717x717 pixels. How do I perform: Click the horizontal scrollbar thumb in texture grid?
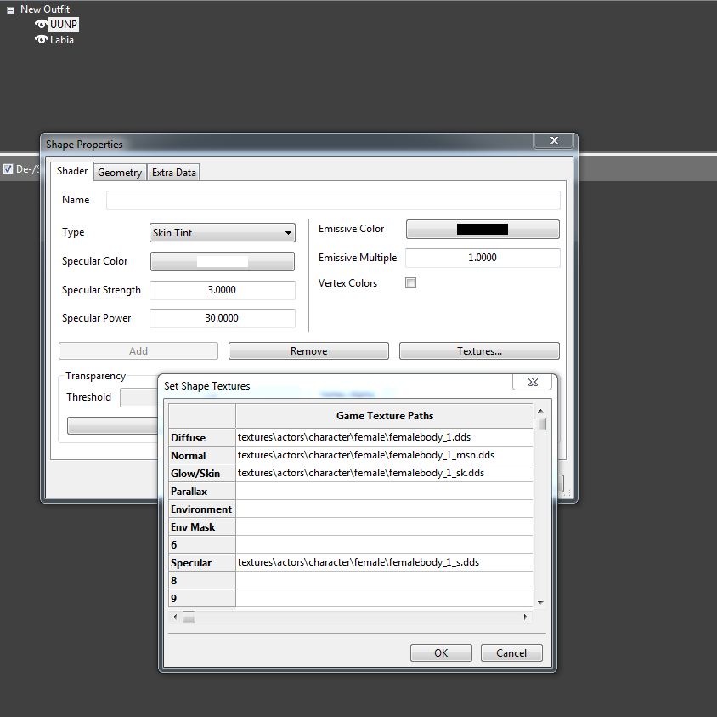(189, 617)
